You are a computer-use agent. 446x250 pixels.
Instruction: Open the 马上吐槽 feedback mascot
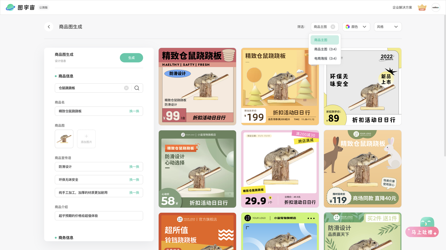422,227
